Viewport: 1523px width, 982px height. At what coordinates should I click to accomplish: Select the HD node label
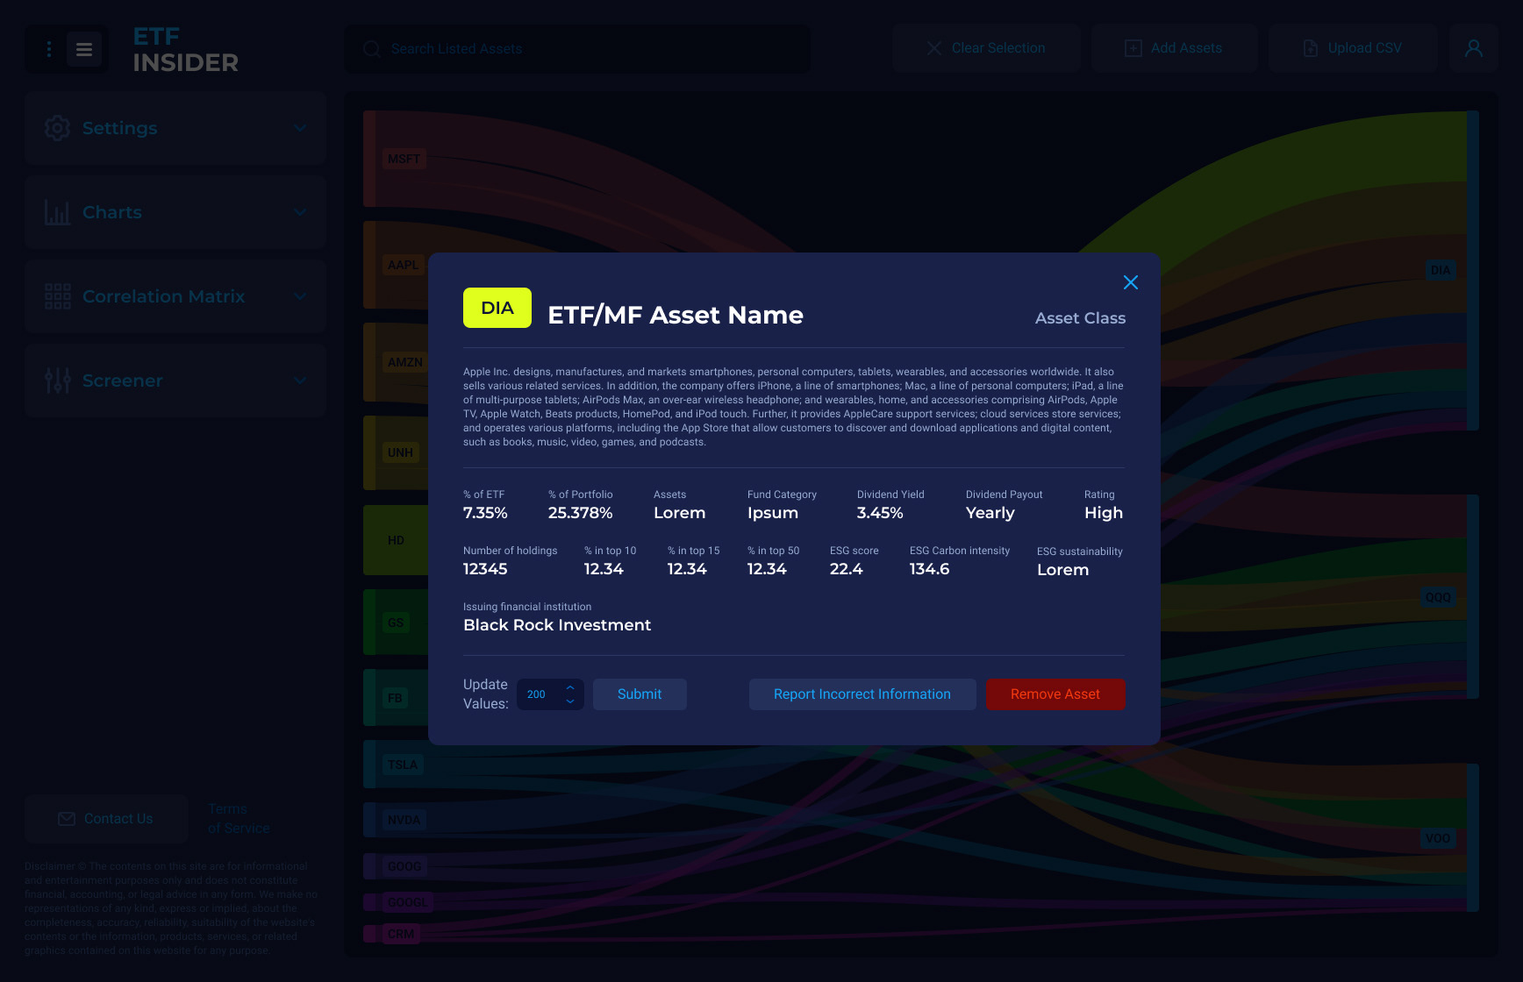[x=396, y=540]
